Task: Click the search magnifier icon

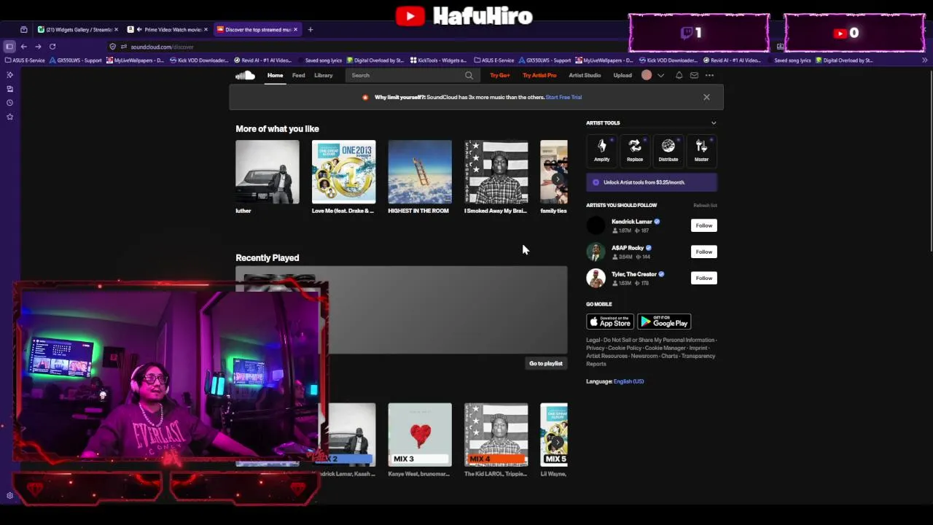Action: (469, 75)
